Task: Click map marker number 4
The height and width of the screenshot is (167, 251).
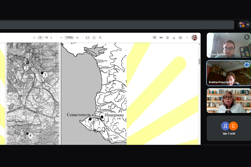Action: tap(30, 135)
